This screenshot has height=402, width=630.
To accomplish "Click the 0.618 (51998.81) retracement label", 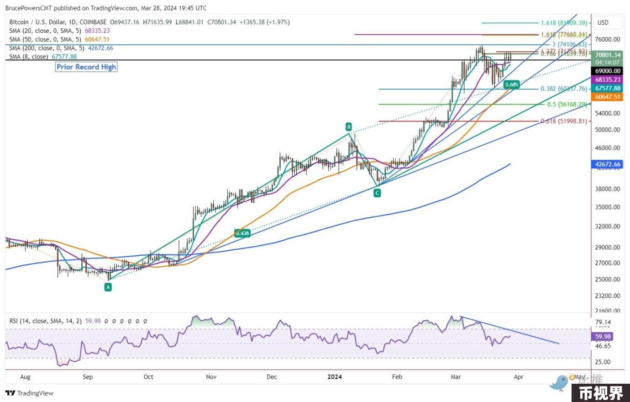I will coord(564,121).
